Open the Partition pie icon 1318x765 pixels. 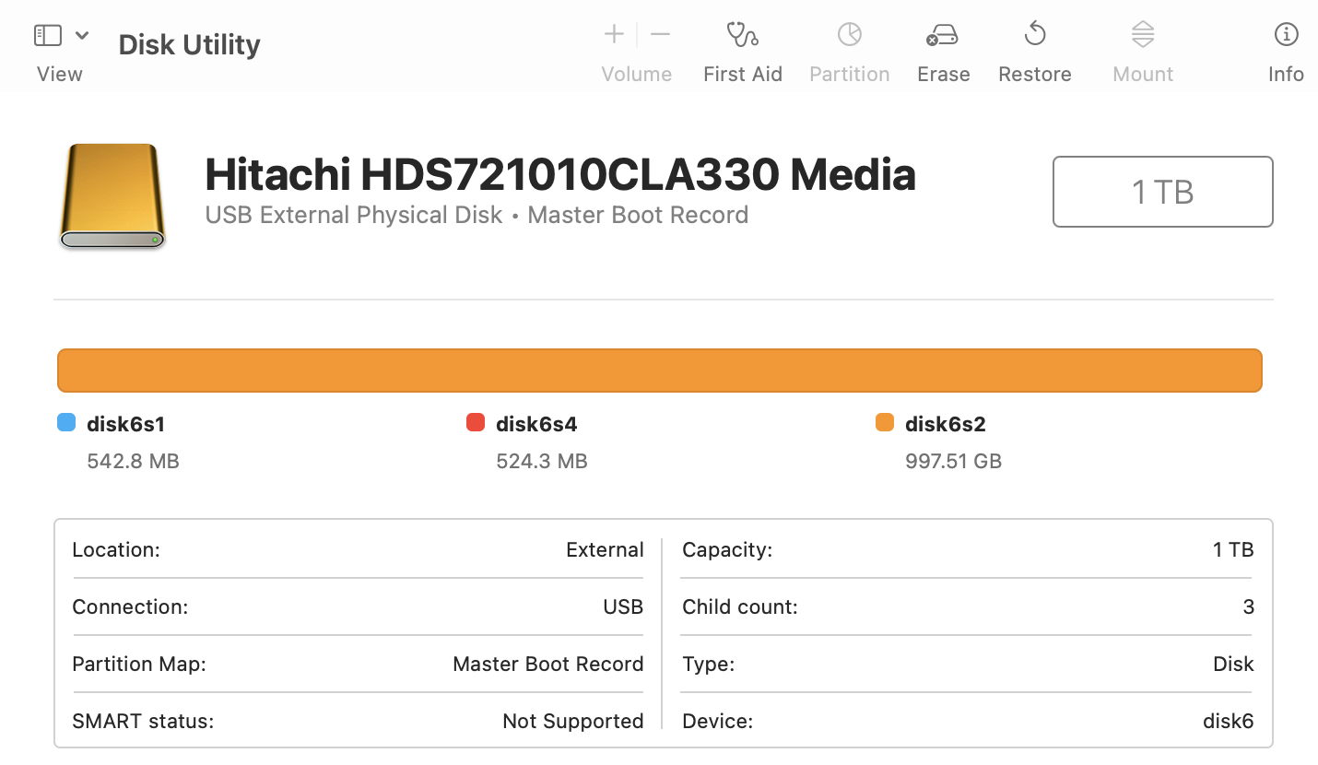click(x=849, y=35)
